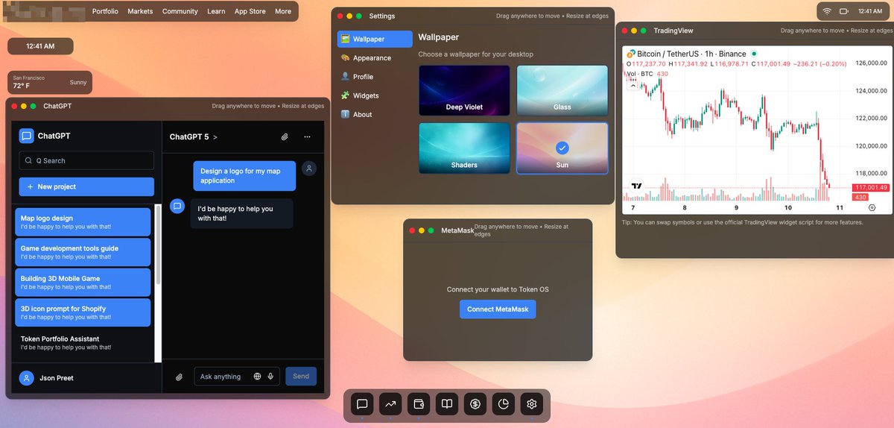Open the Learn menu item

click(x=216, y=11)
